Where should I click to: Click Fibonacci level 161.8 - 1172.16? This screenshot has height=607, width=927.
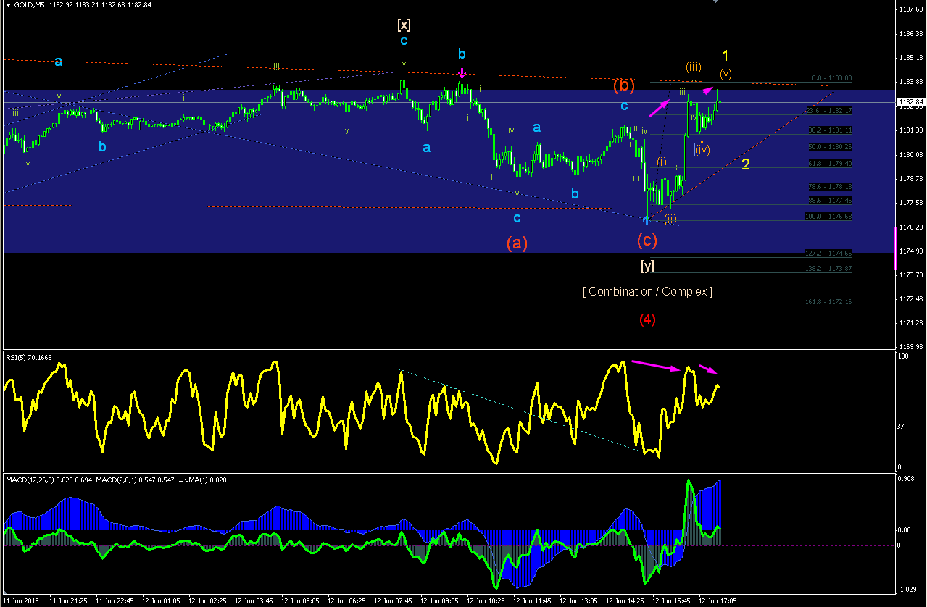click(828, 301)
